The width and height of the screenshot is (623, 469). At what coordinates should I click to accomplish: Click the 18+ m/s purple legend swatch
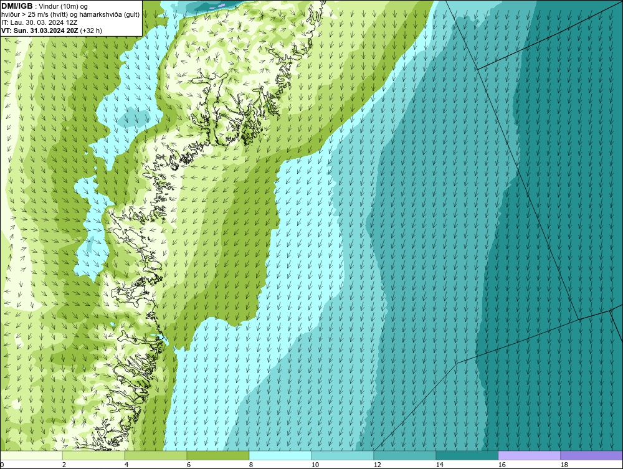click(591, 455)
